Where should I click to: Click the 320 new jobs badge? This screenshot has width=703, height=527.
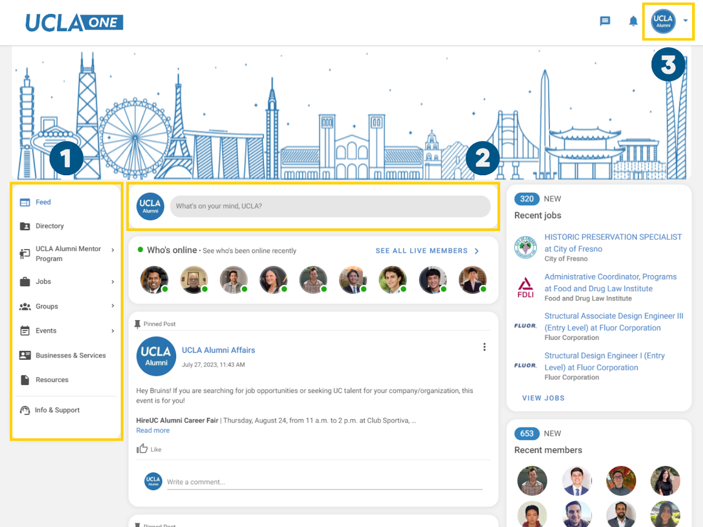point(527,199)
